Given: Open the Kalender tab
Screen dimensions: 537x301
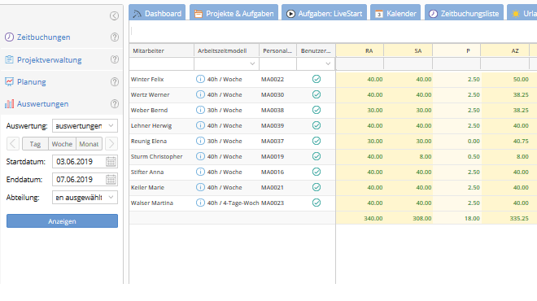Looking at the screenshot, I should [395, 13].
